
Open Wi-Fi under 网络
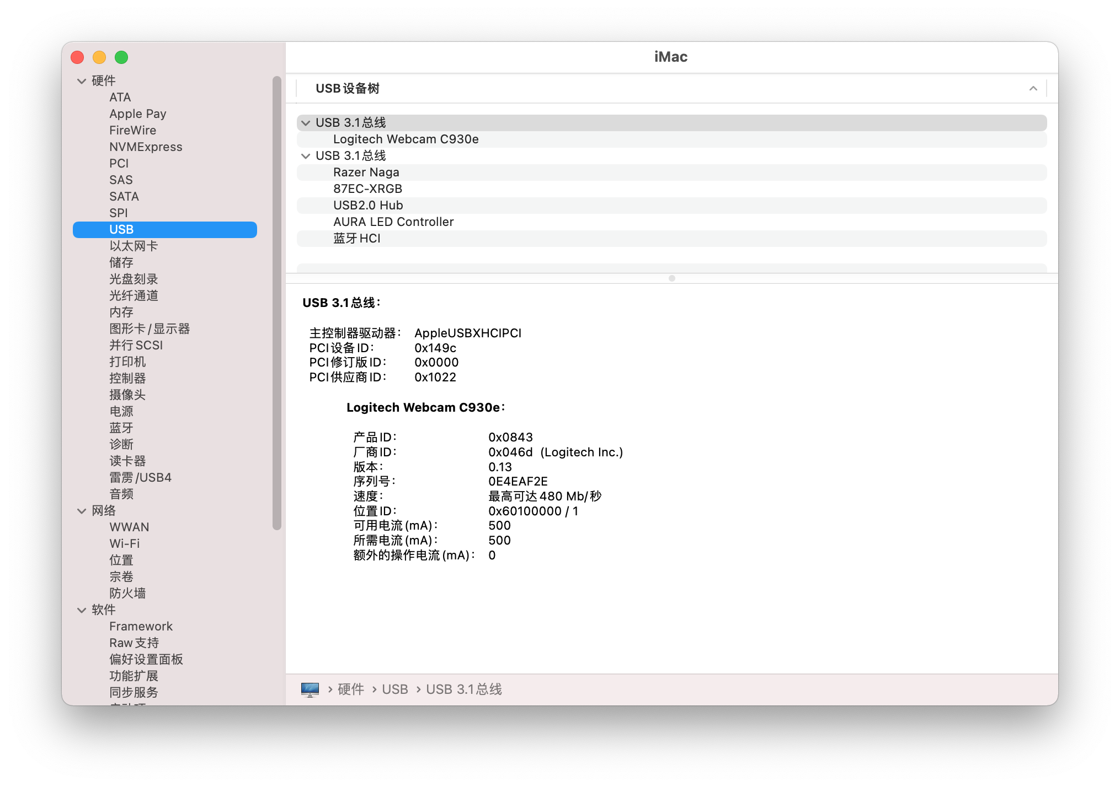coord(125,544)
